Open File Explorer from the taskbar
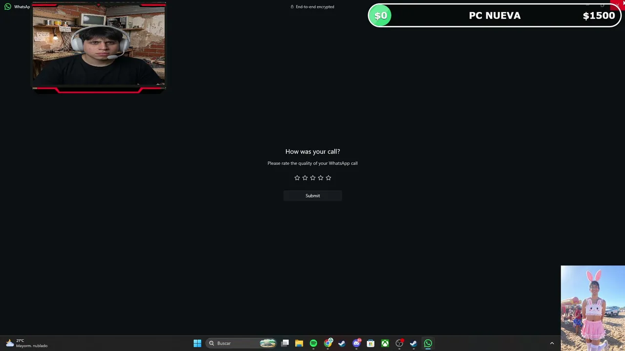Viewport: 625px width, 351px height. pos(299,343)
